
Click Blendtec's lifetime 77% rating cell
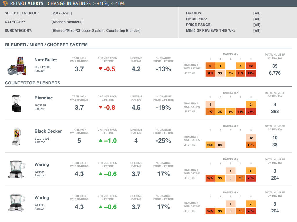click(251, 112)
